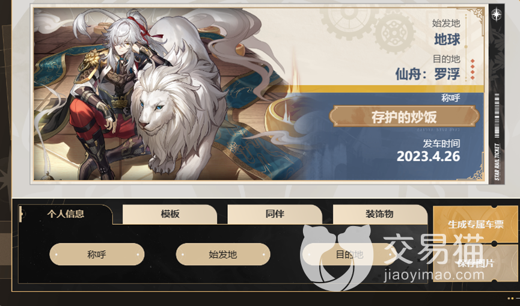
Task: Click the star compass icon on ticket stub
Action: tap(497, 14)
